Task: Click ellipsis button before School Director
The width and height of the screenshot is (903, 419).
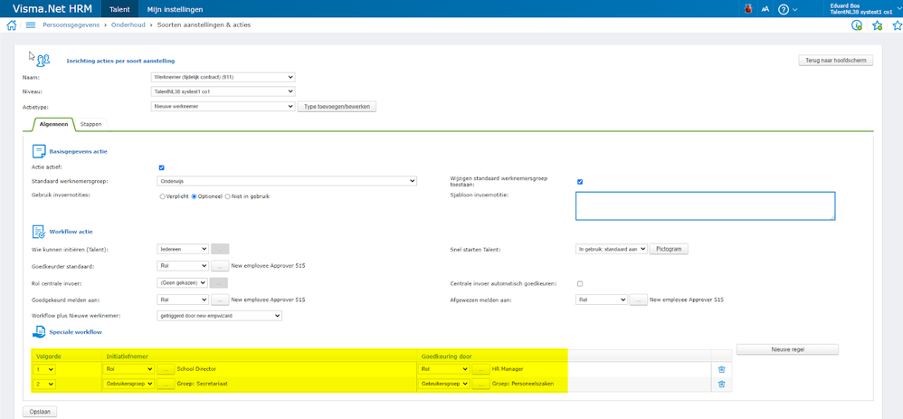Action: [x=166, y=369]
